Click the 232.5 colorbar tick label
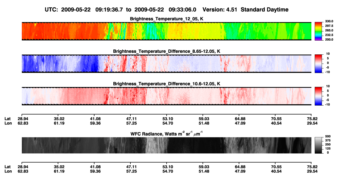Image resolution: width=346 pixels, height=177 pixels. (x=329, y=35)
